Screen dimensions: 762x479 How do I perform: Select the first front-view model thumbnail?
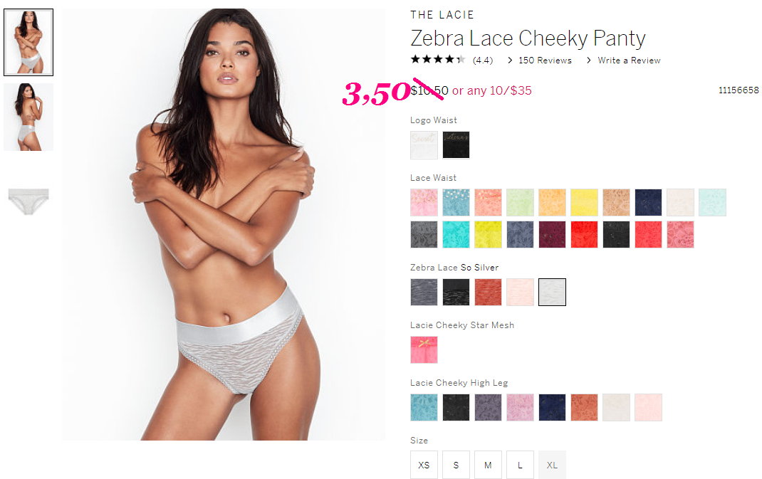28,42
